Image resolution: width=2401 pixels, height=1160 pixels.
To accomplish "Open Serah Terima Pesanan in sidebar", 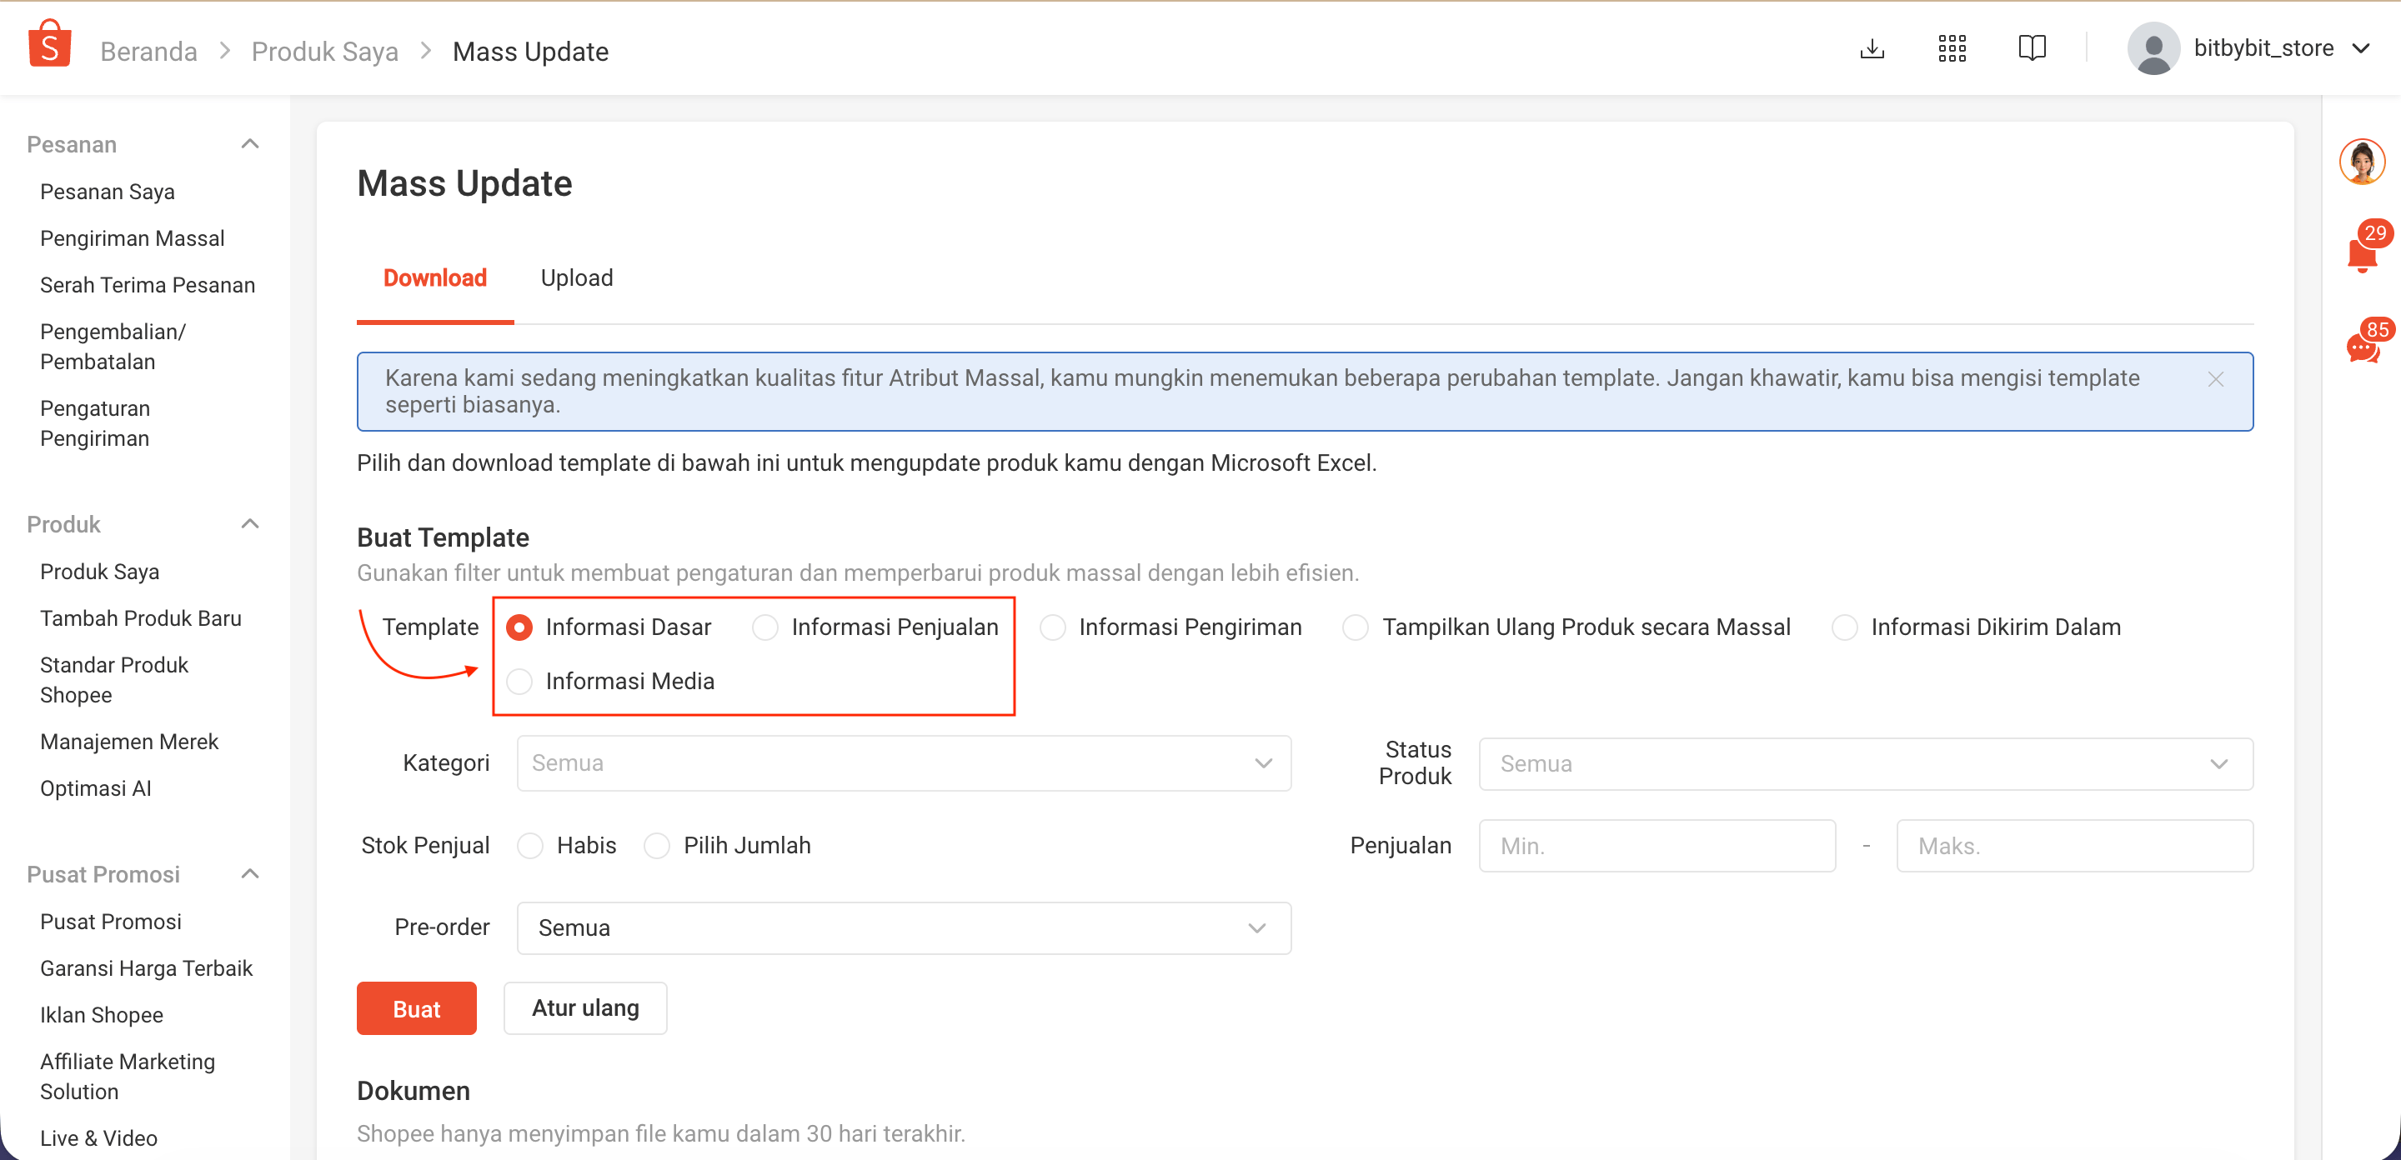I will (x=148, y=285).
